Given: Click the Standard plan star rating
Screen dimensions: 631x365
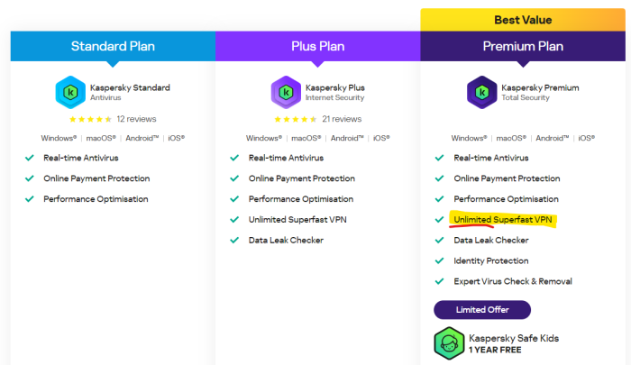Looking at the screenshot, I should [90, 119].
